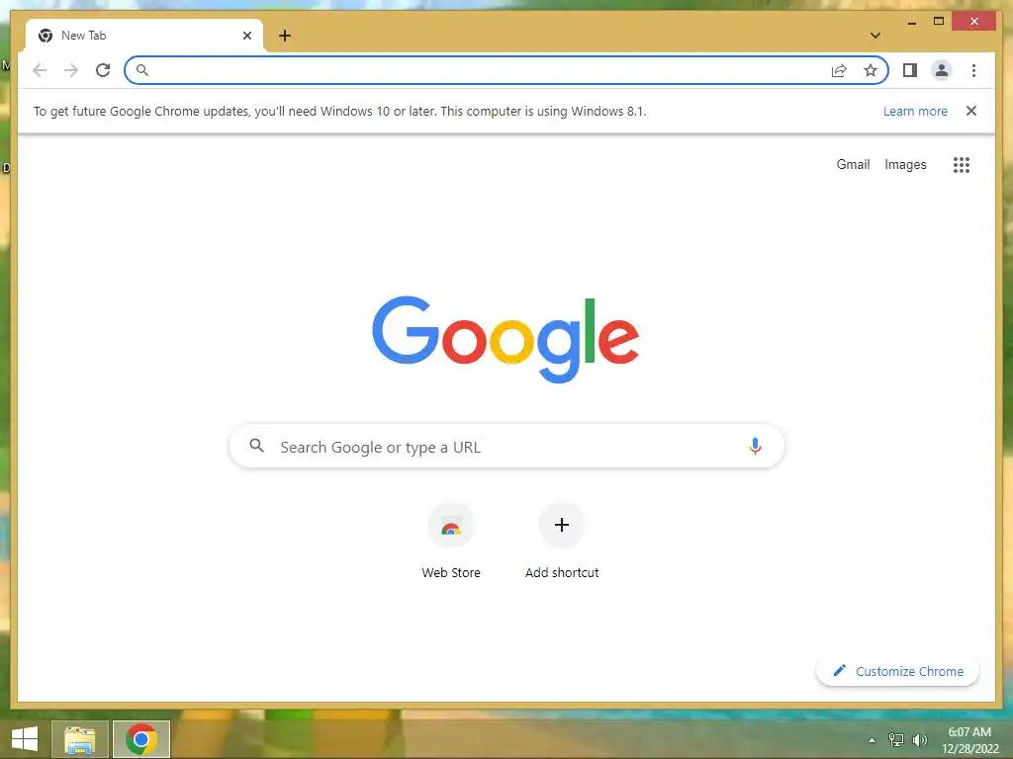Close the New Tab tab
This screenshot has height=759, width=1013.
(x=246, y=36)
